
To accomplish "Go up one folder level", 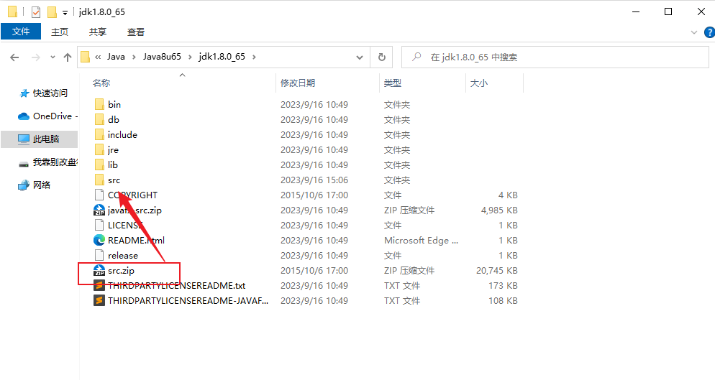I will tap(68, 57).
